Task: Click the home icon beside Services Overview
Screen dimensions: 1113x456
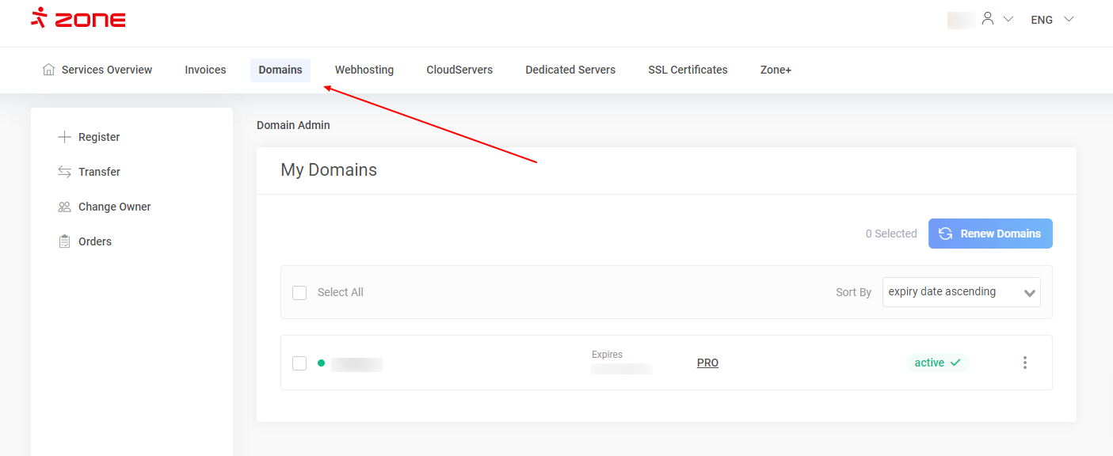Action: pos(49,70)
